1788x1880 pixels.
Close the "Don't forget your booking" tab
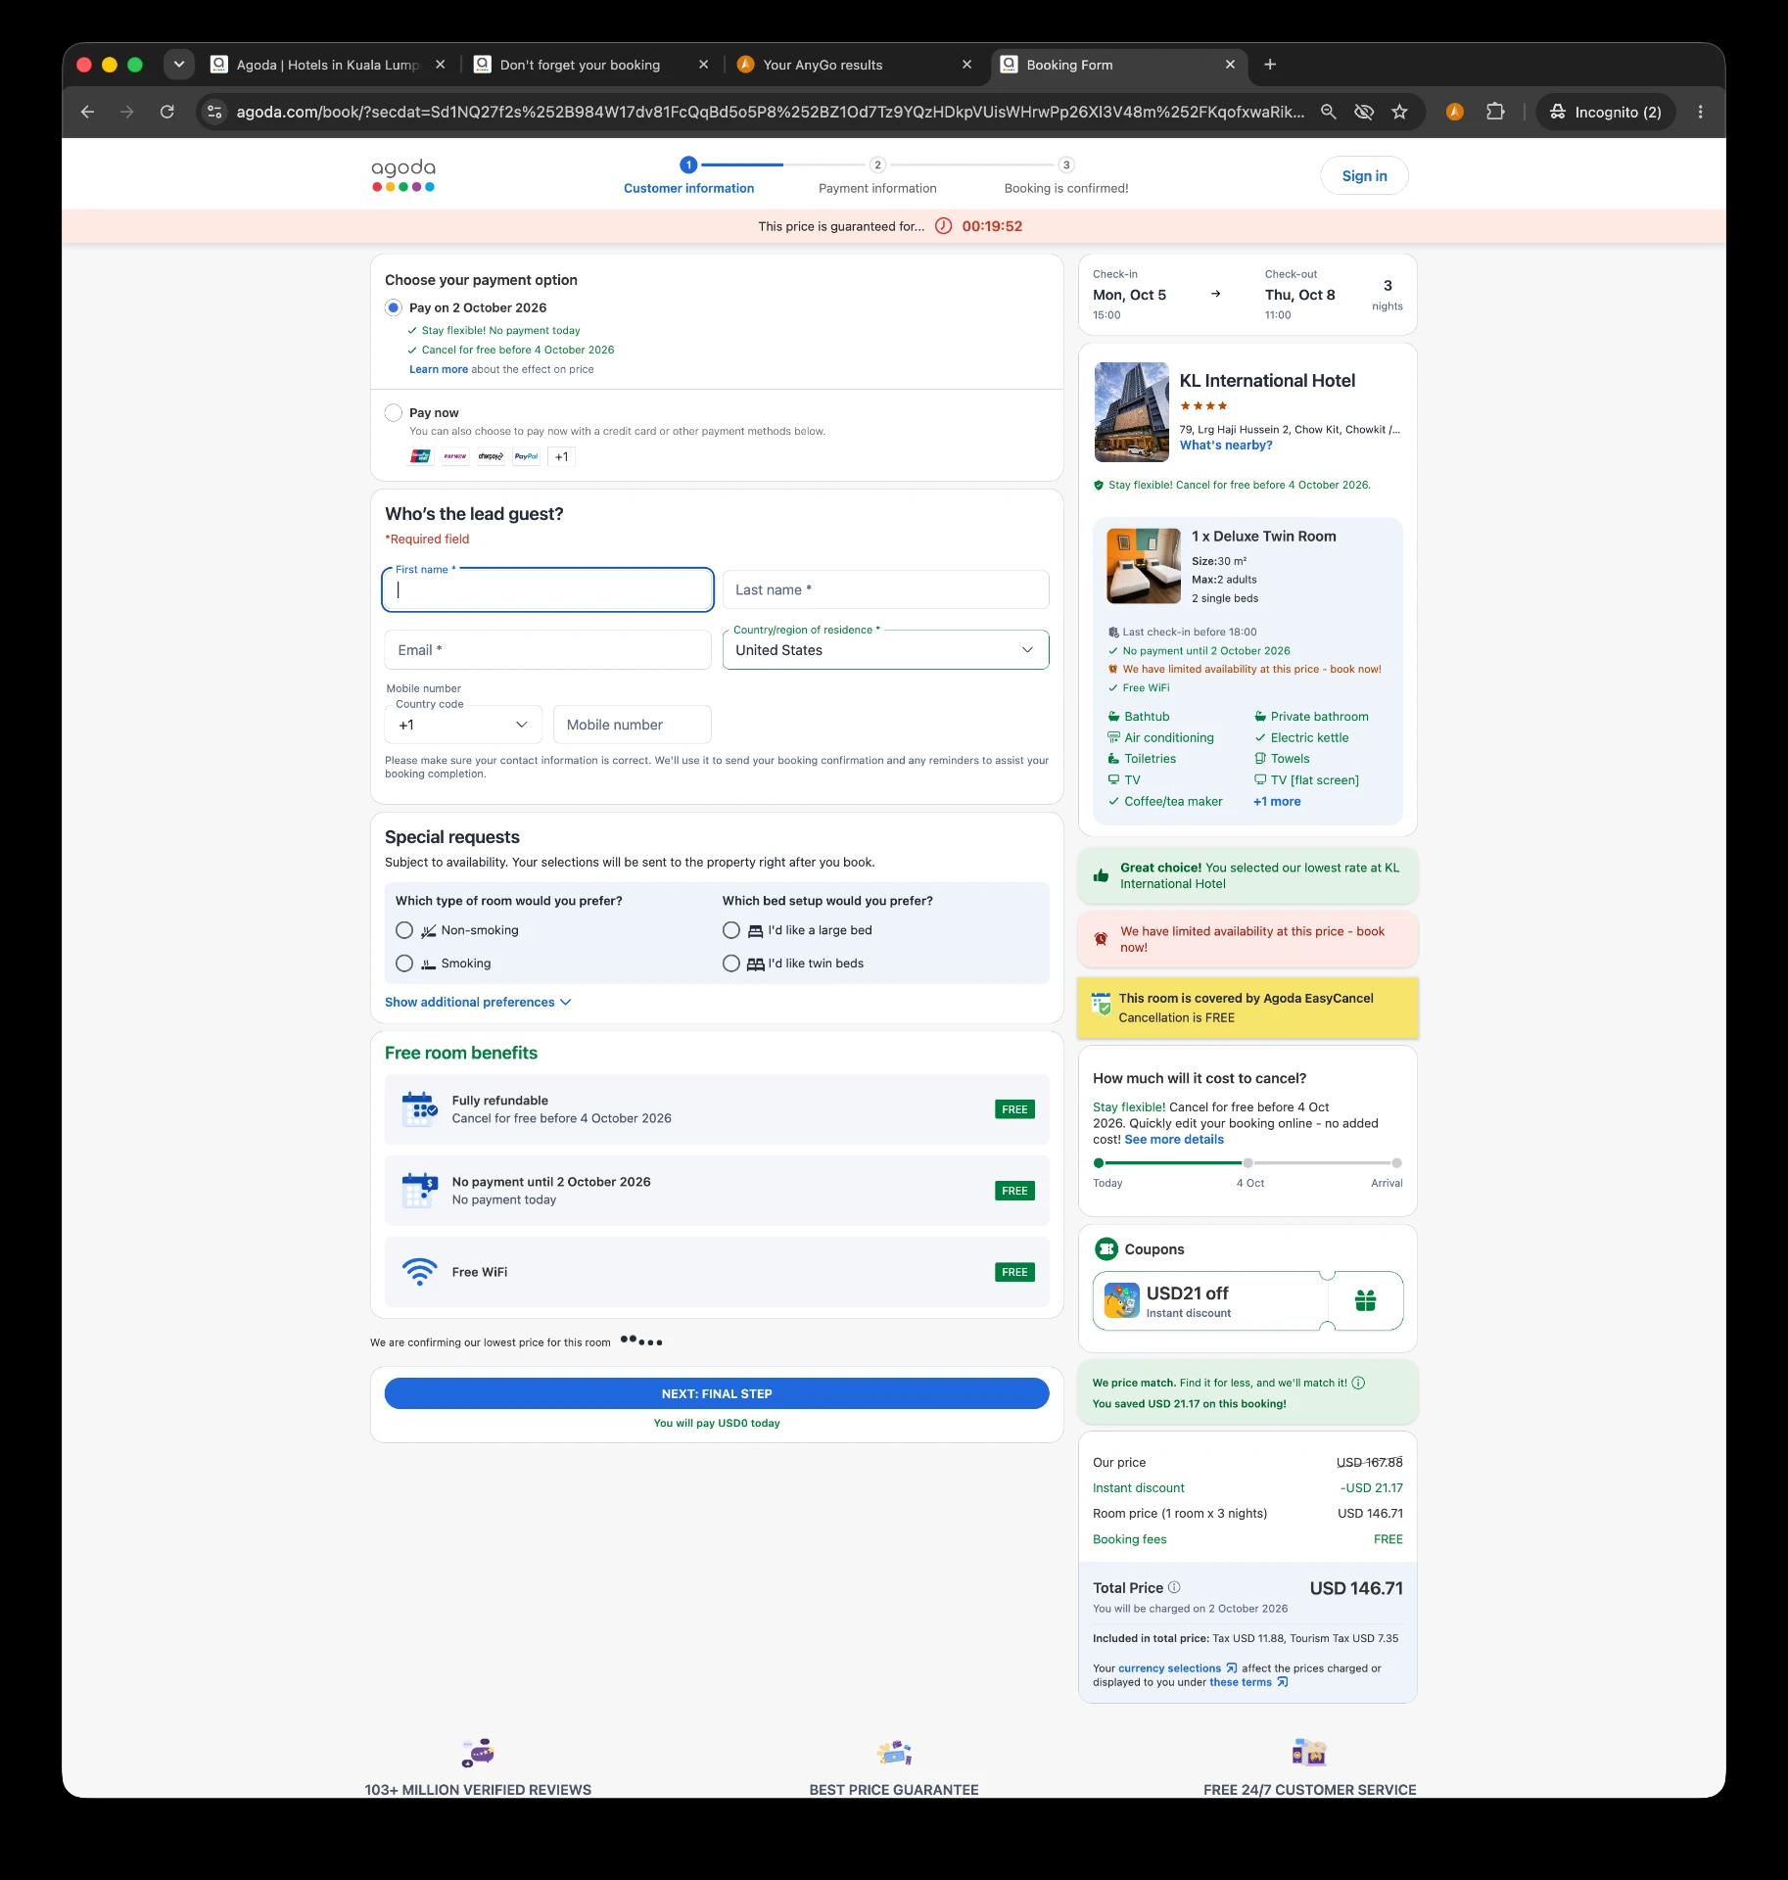coord(703,65)
